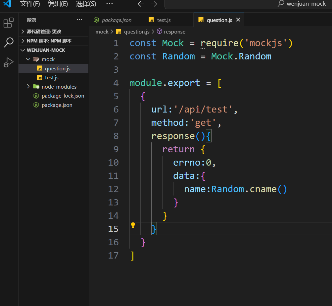Open the Search view magnifier icon

[9, 42]
